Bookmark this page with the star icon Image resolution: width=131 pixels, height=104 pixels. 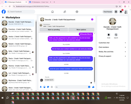120,6
